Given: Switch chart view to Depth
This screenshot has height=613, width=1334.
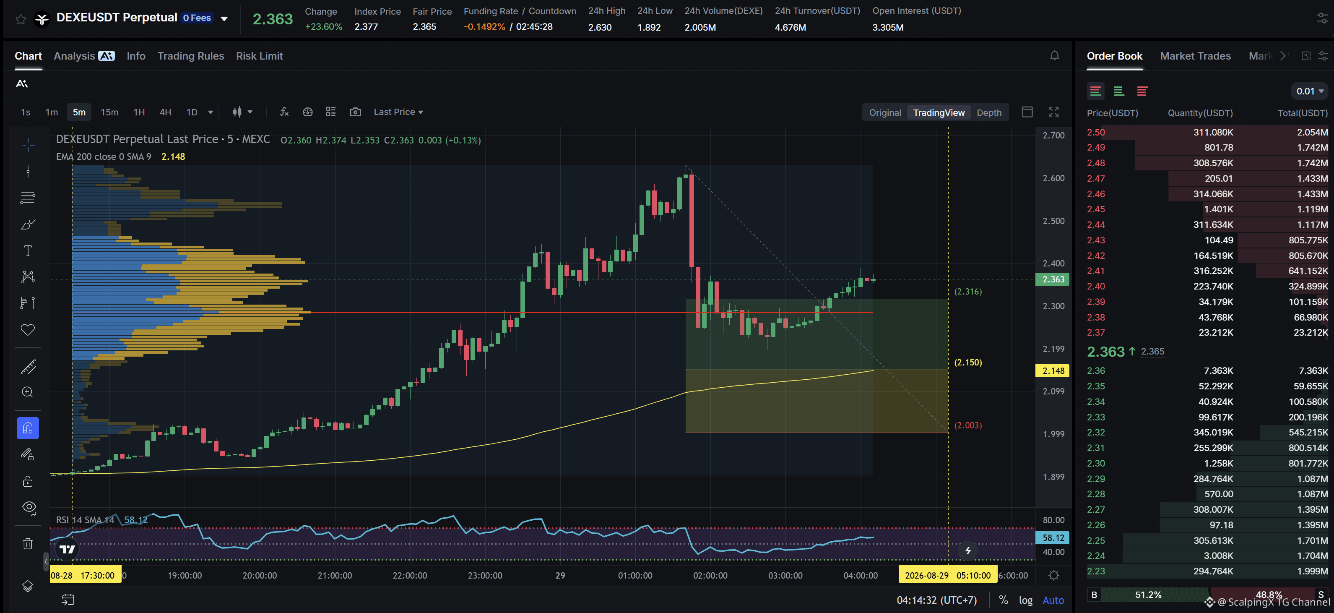Looking at the screenshot, I should [989, 112].
